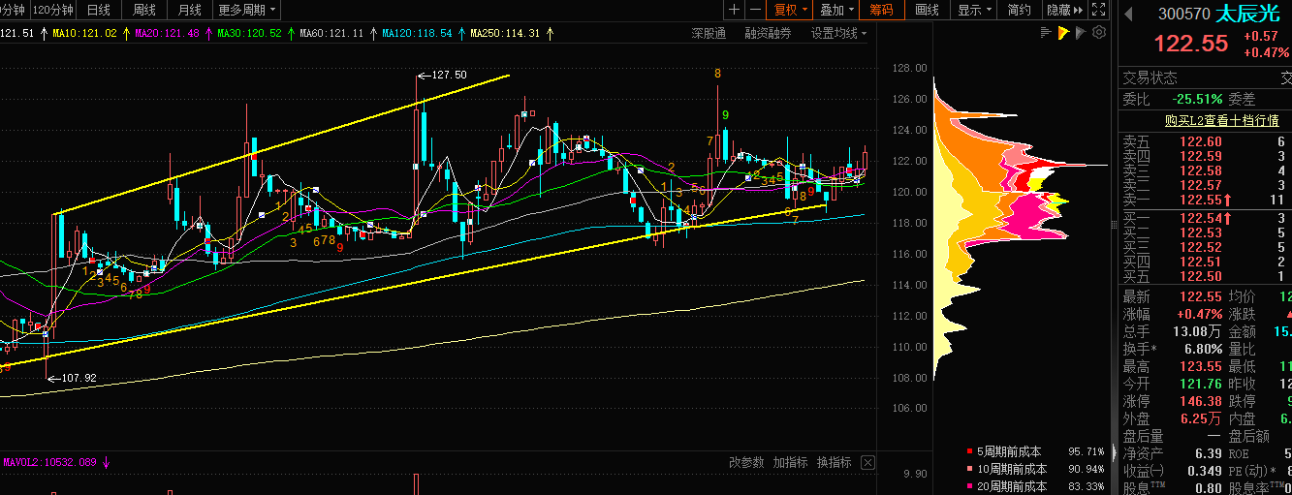Screen dimensions: 1292x495
Task: Click 卖一 ask price 122.55 row
Action: click(x=1206, y=200)
